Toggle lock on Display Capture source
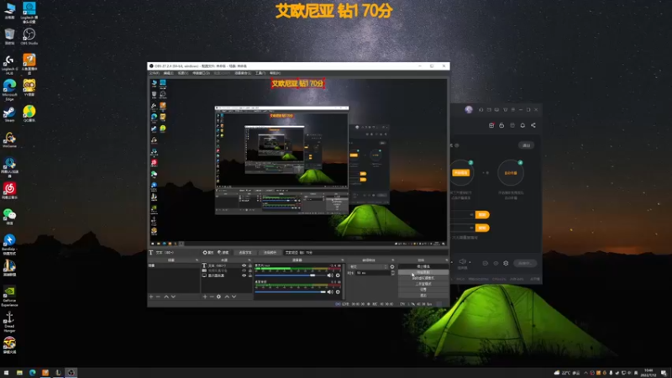 [250, 276]
